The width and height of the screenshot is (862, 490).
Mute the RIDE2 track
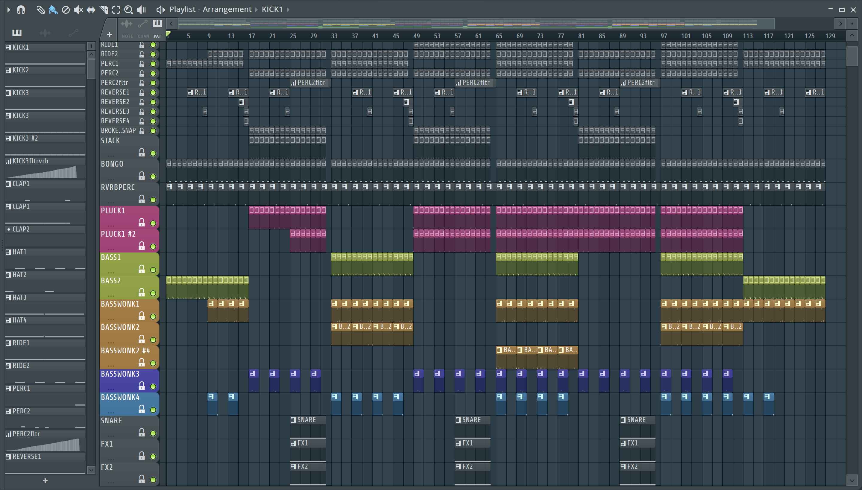(x=153, y=54)
